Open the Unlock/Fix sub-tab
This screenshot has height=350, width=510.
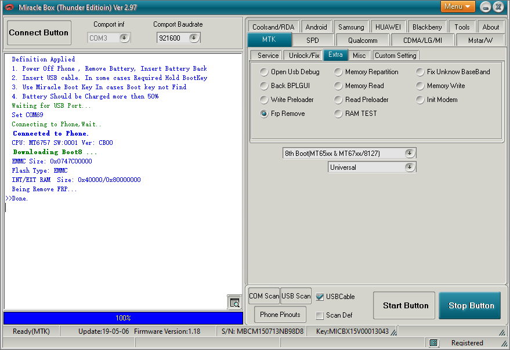[304, 56]
